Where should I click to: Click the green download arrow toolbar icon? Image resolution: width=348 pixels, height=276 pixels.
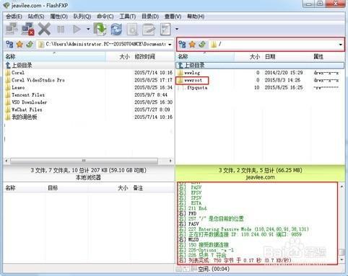coord(100,29)
